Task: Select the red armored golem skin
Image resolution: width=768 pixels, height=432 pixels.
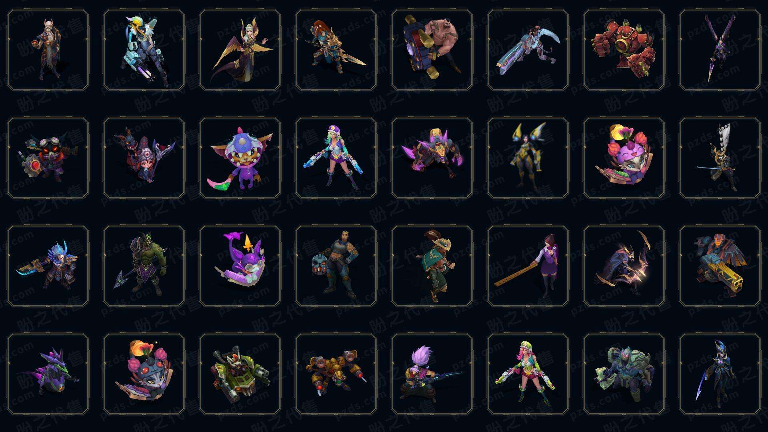Action: [624, 50]
